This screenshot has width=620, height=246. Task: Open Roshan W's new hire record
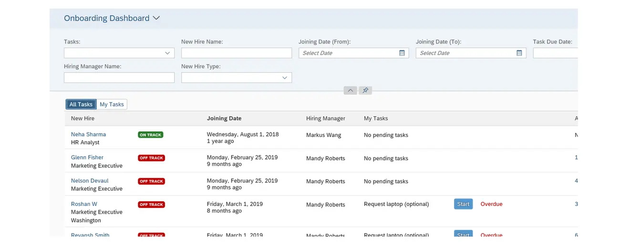pos(84,204)
